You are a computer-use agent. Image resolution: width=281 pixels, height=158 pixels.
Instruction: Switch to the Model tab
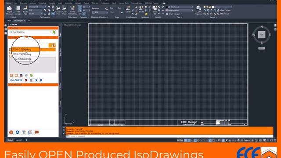10,140
